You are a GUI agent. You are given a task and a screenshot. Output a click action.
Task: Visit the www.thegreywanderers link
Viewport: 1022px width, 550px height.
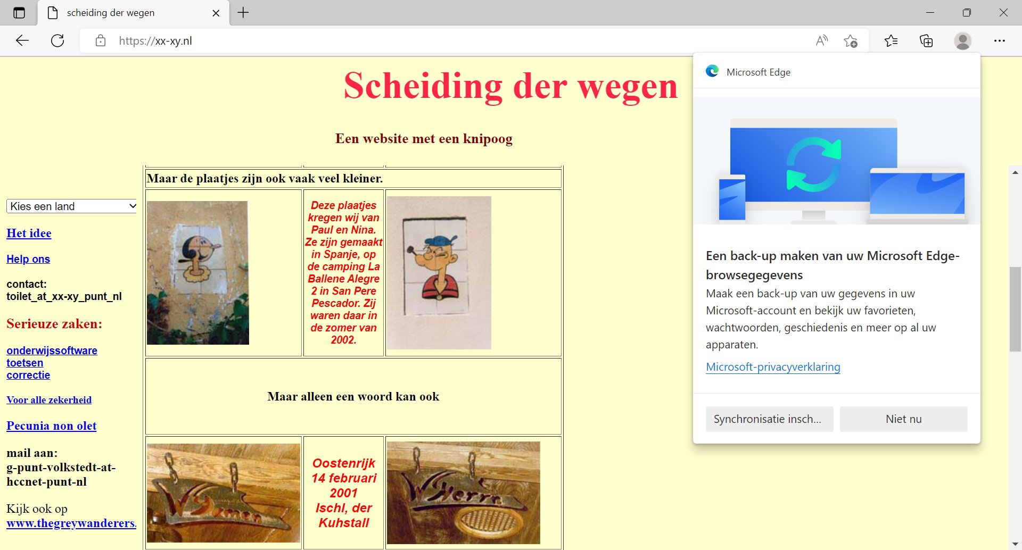click(71, 523)
